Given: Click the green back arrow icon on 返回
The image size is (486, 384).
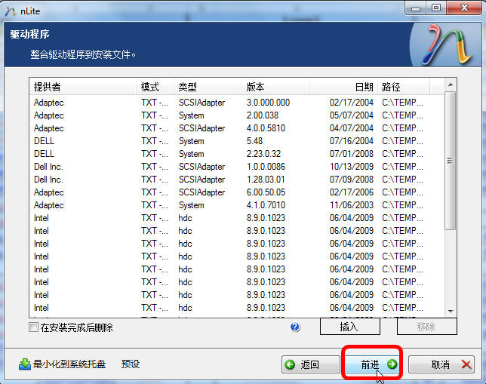Looking at the screenshot, I should point(290,364).
